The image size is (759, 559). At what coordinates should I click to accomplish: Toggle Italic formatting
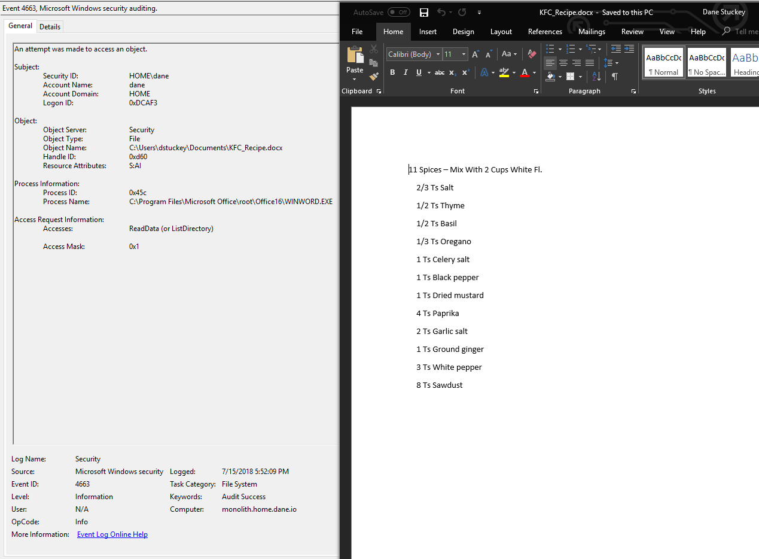point(406,72)
